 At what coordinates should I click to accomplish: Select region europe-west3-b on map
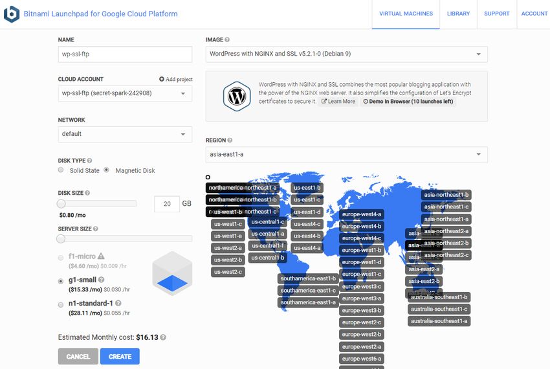(362, 310)
